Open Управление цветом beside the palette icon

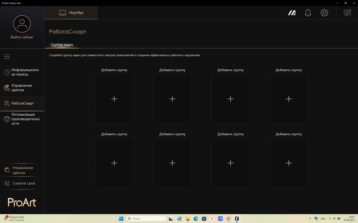click(x=22, y=87)
